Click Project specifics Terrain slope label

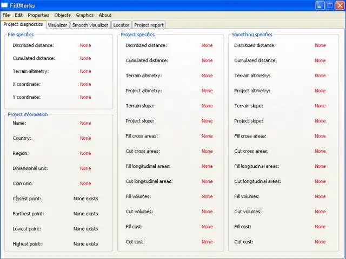(x=140, y=106)
